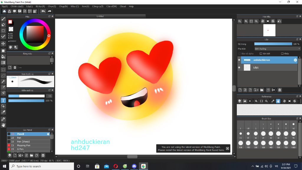The image size is (302, 170).
Task: Open a reference image with folder icon
Action: click(x=244, y=101)
